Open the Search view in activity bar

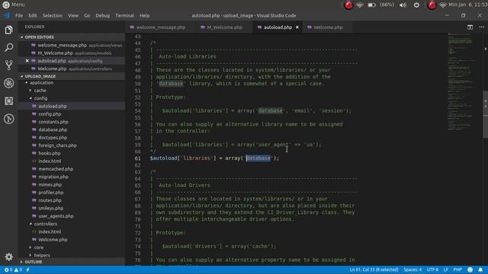[x=8, y=47]
